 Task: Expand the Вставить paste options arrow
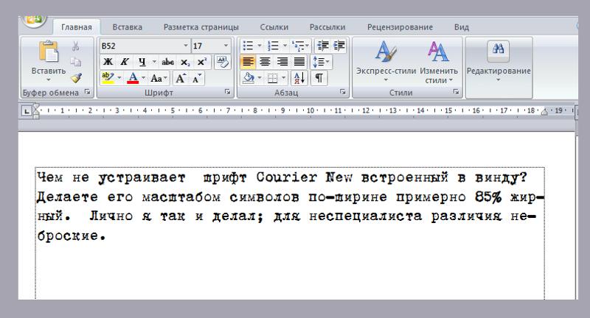pos(49,79)
